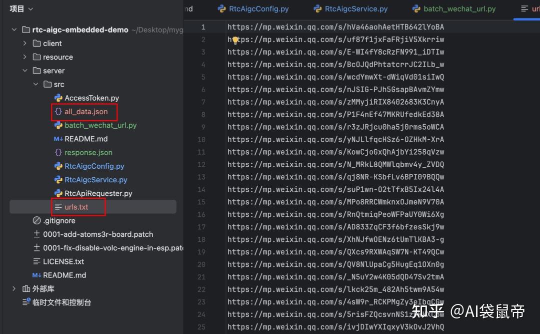Open the root-level README.md file
Viewport: 540px width, 334px height.
coord(64,275)
